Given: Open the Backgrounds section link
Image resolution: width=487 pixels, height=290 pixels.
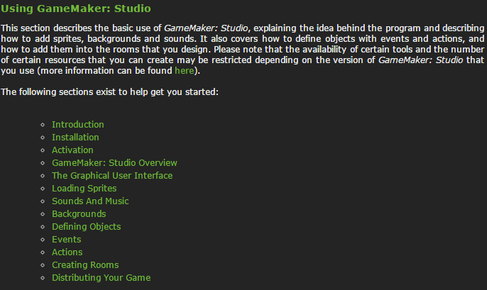Looking at the screenshot, I should coord(79,214).
